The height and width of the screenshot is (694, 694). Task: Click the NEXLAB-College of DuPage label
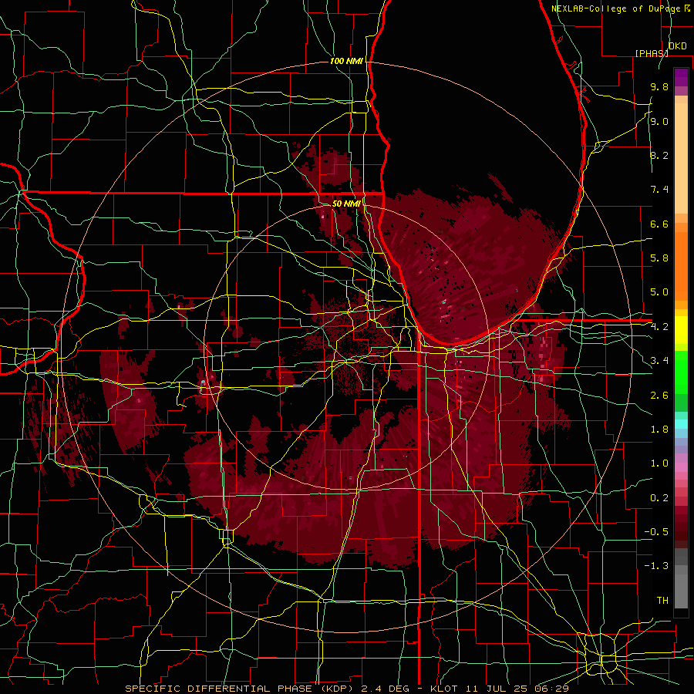[x=615, y=8]
